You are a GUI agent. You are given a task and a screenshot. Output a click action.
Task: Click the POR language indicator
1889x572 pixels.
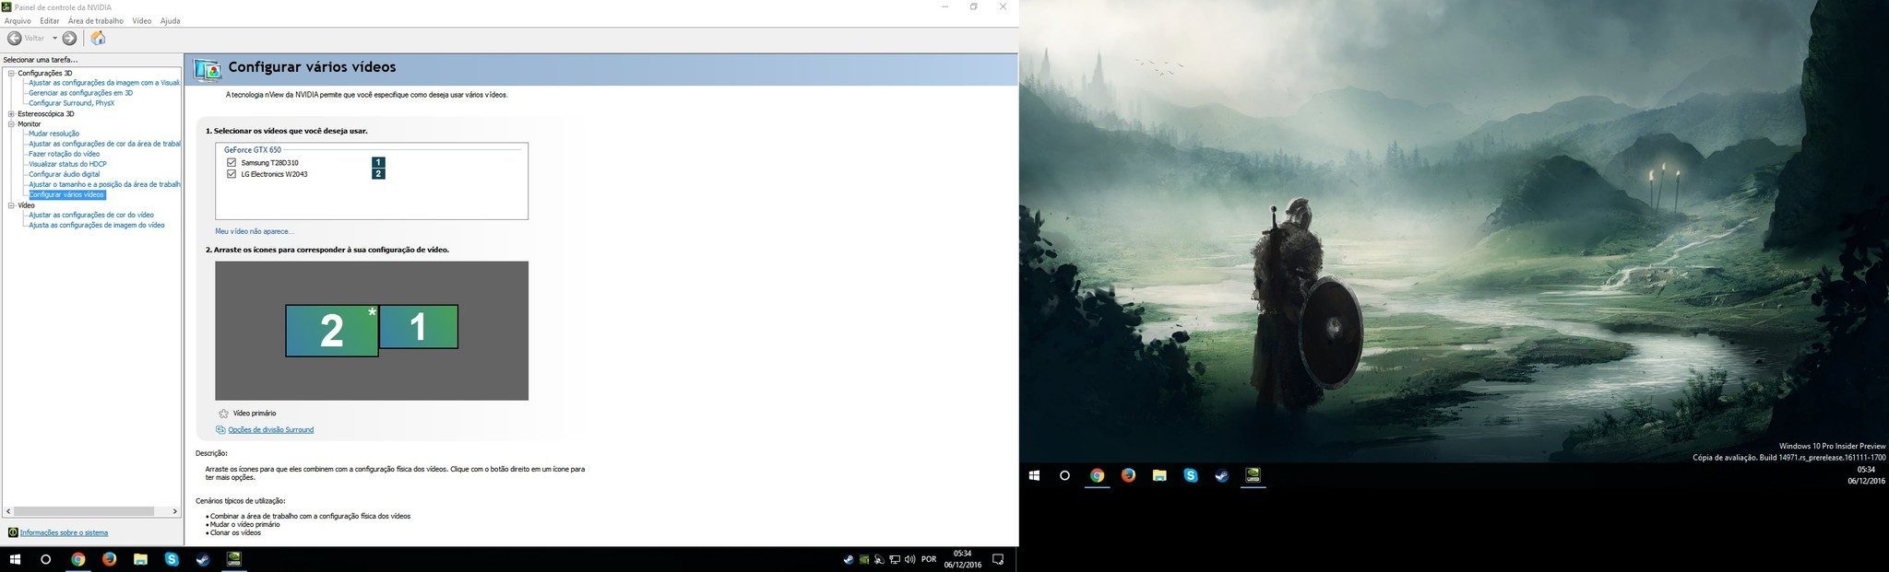(x=929, y=559)
